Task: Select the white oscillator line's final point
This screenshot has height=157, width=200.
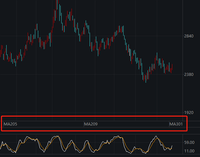Action: [172, 146]
